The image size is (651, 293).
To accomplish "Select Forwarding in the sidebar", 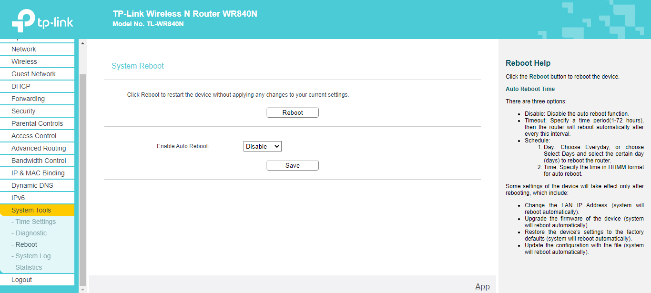I will pos(28,99).
